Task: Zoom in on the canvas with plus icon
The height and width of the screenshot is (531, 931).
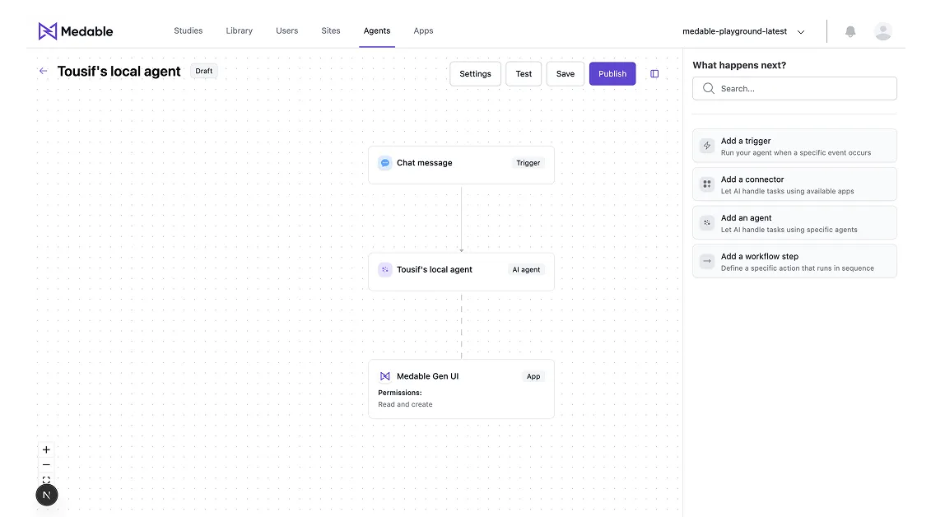Action: [46, 449]
